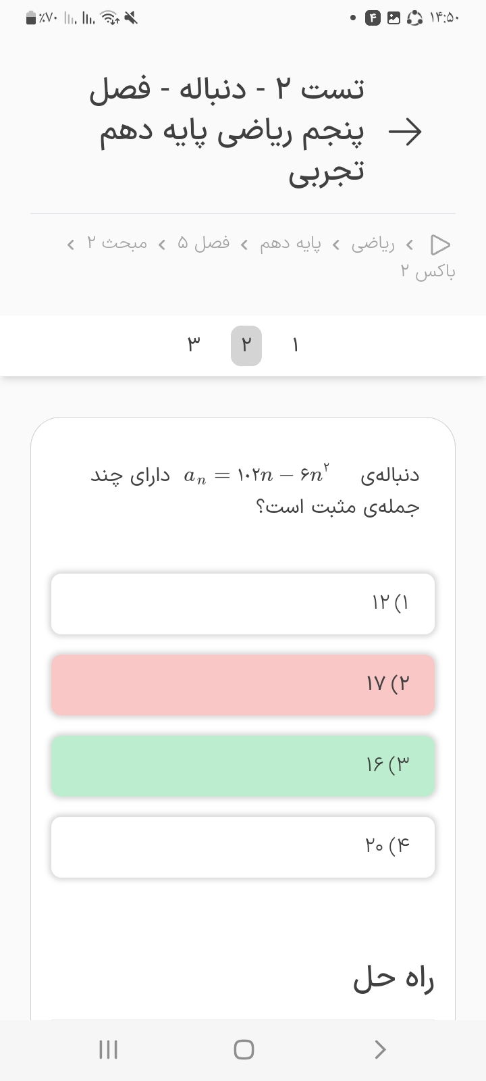Open the ریاضی breadcrumb link
Image resolution: width=486 pixels, height=1081 pixels.
tap(373, 243)
